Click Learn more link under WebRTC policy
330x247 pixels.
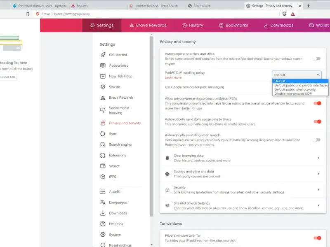(x=173, y=77)
